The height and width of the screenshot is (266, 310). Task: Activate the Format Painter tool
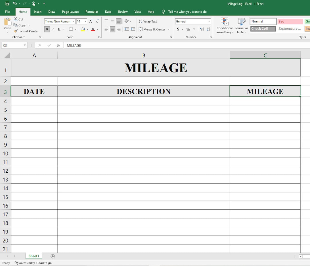(x=26, y=31)
